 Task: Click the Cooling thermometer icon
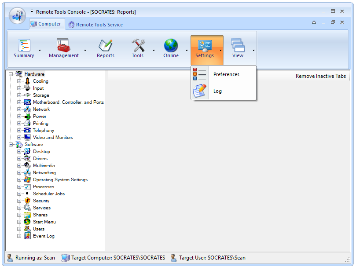click(x=27, y=81)
